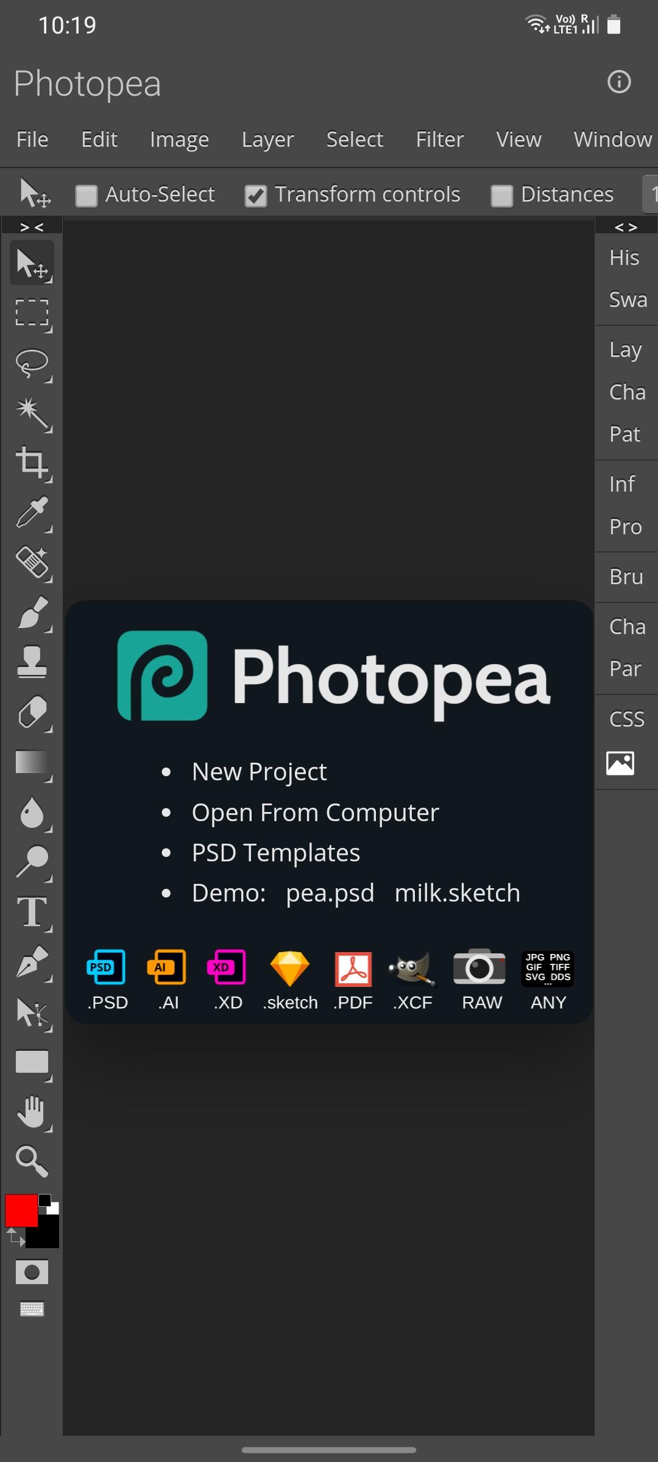Image resolution: width=658 pixels, height=1462 pixels.
Task: Click the ANY formats icon
Action: pyautogui.click(x=548, y=980)
